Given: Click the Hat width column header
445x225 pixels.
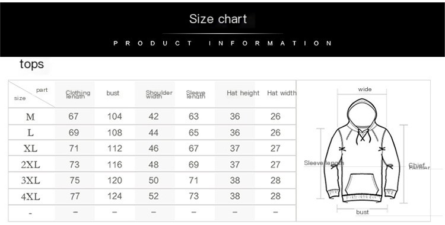Looking at the screenshot, I should 281,93.
